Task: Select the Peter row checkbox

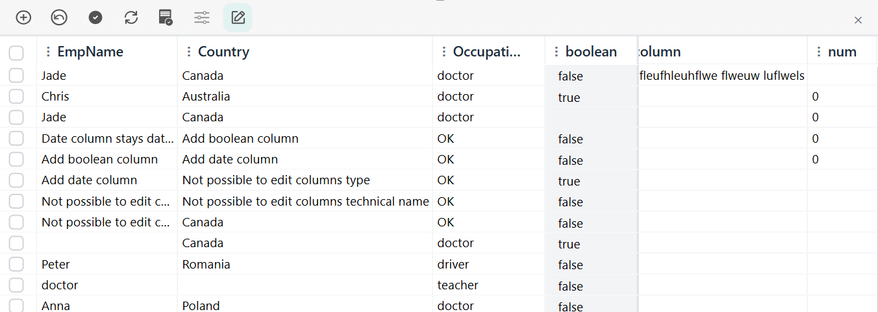Action: click(x=16, y=264)
